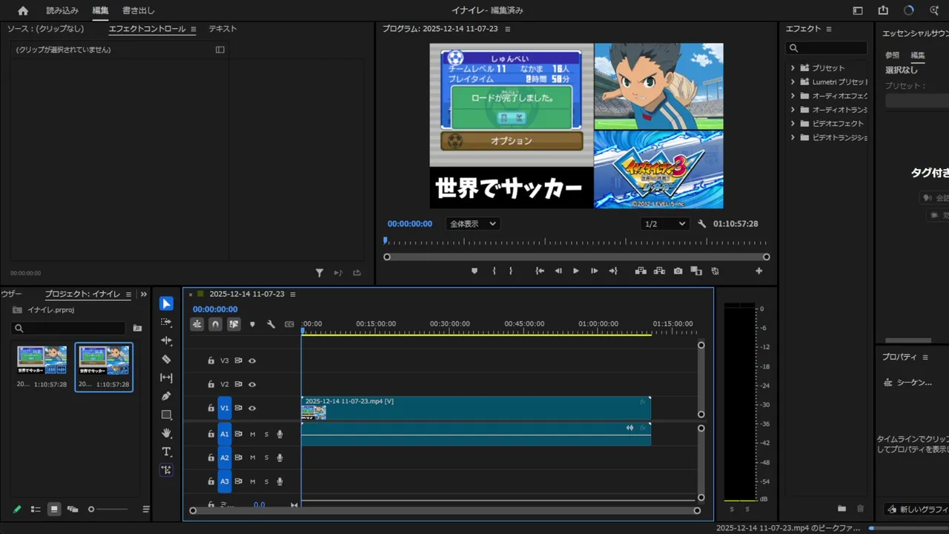Go to In point
The width and height of the screenshot is (949, 534).
pyautogui.click(x=540, y=271)
